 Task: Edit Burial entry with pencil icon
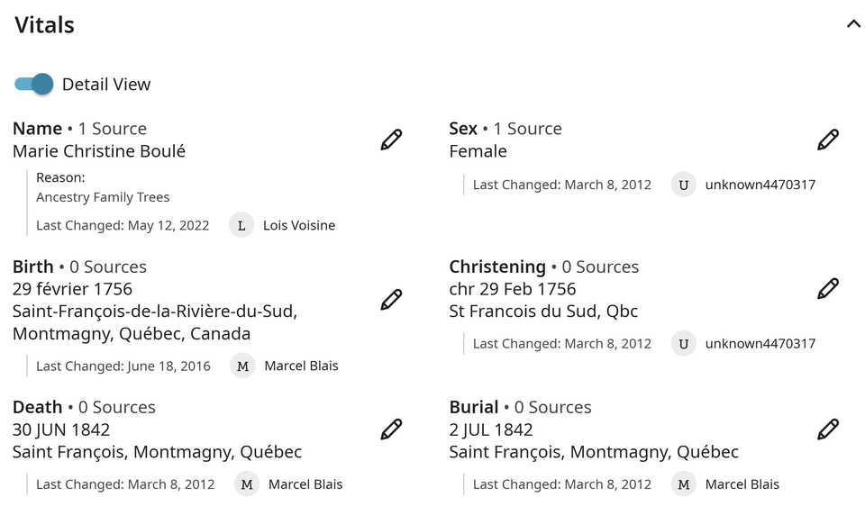[x=828, y=429]
